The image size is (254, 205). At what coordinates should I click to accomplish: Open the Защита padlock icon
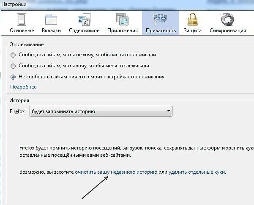coord(193,19)
